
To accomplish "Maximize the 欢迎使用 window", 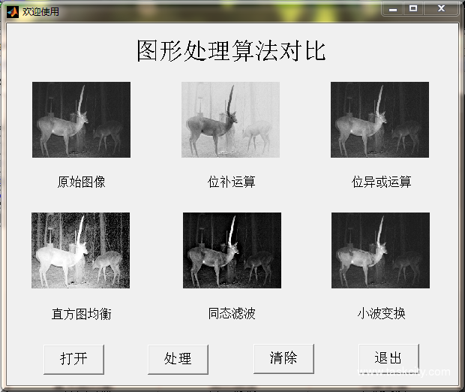I will pyautogui.click(x=413, y=8).
